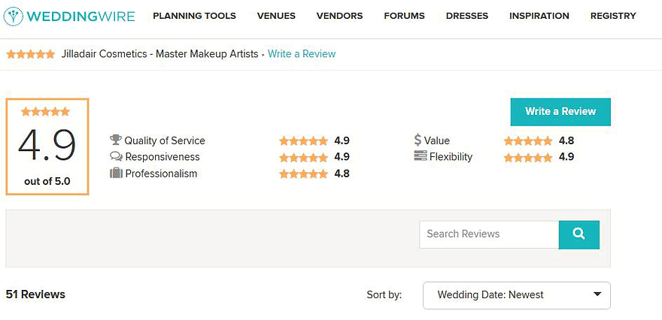Click the Write a Review text link

302,54
